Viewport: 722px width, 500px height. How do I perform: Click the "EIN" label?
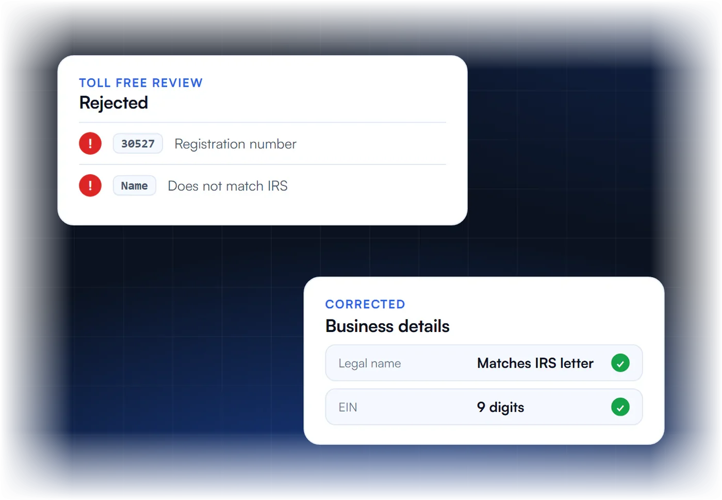coord(348,407)
